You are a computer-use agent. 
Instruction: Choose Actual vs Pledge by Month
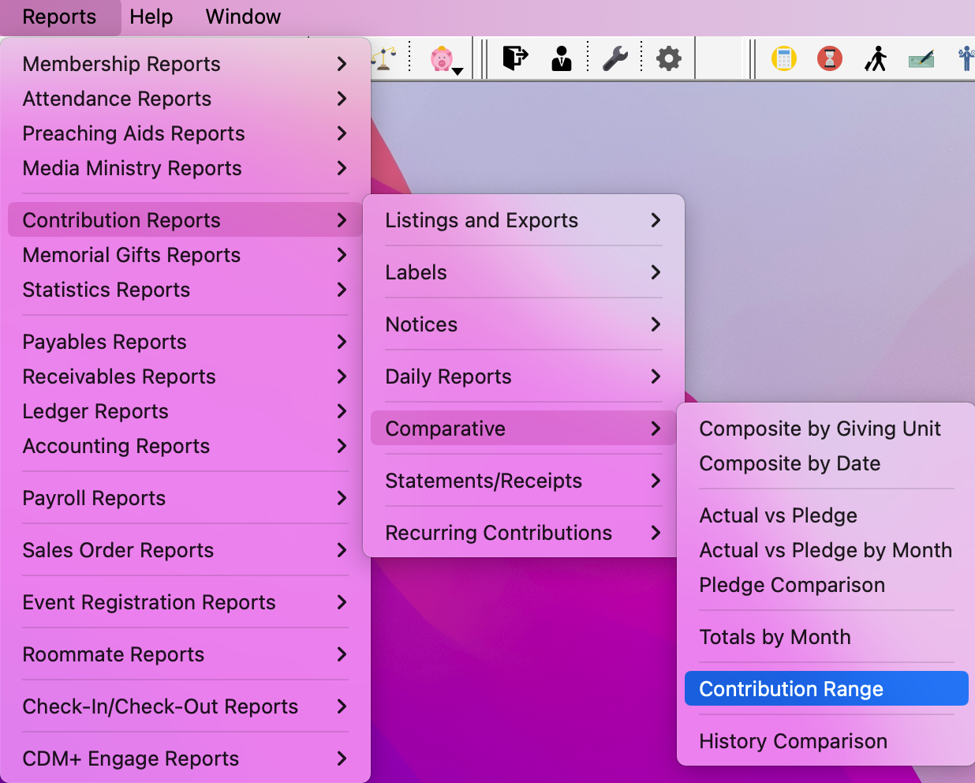click(825, 550)
